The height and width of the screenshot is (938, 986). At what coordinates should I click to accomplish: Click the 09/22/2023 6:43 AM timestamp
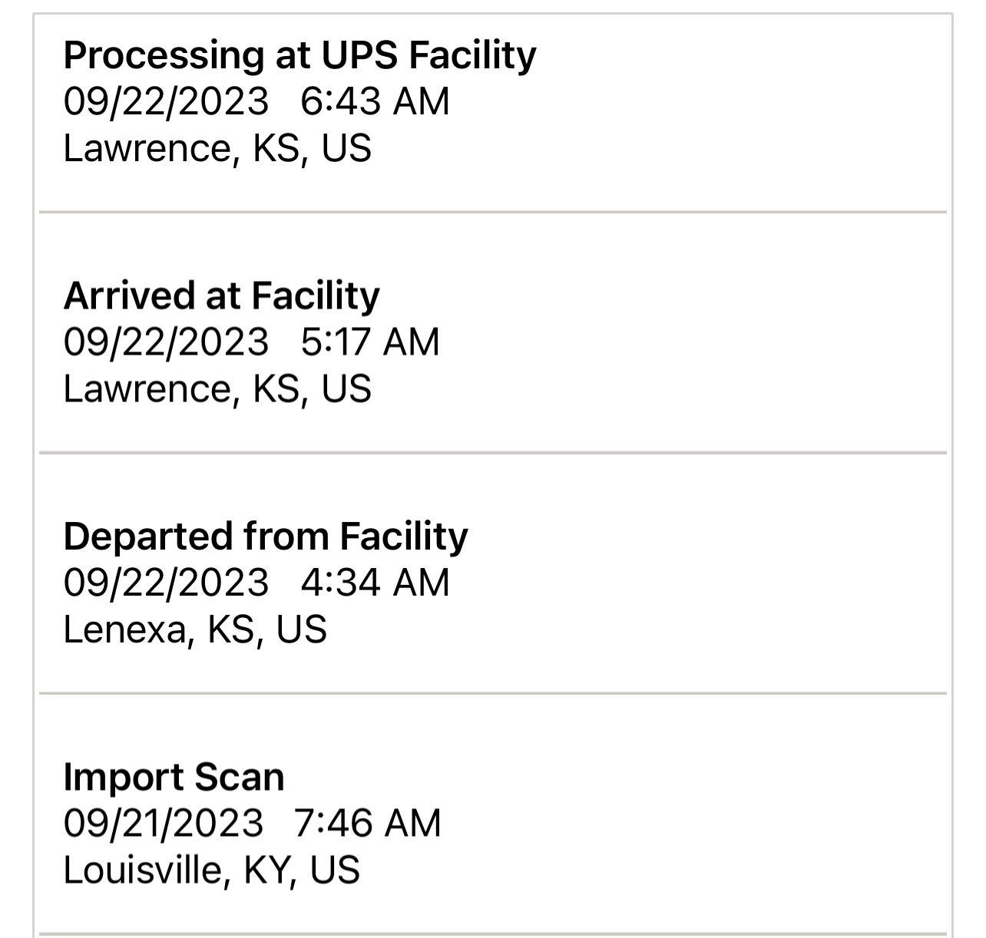[256, 102]
